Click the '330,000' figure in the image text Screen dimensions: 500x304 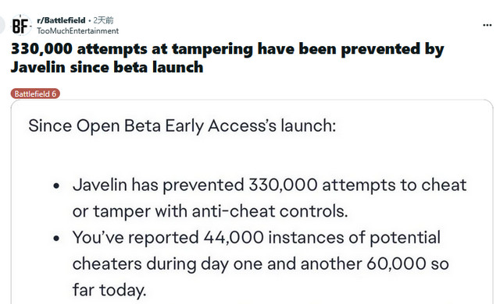click(x=283, y=185)
